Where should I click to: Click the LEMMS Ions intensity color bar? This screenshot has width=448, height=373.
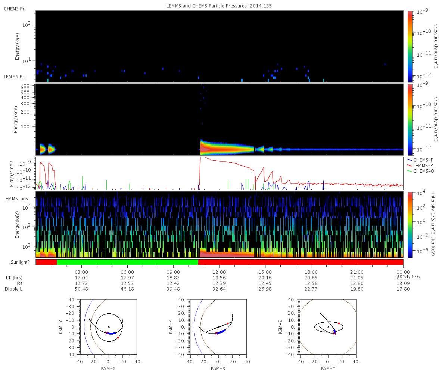410,225
